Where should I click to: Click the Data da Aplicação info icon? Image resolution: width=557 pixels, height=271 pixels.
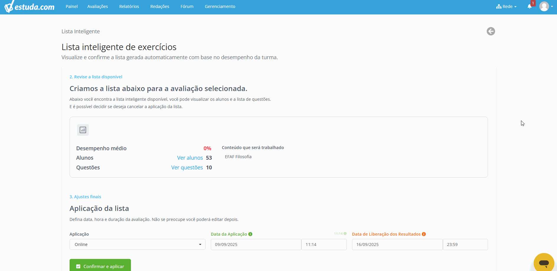click(x=250, y=234)
